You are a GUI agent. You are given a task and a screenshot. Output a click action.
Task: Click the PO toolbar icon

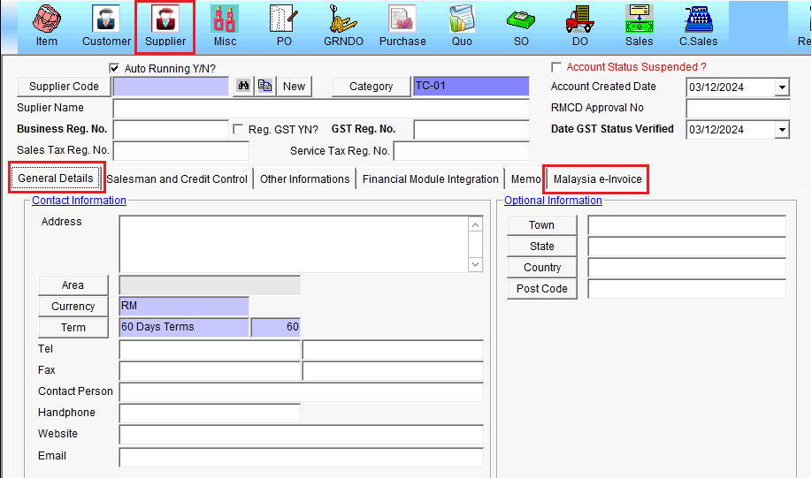[x=284, y=25]
